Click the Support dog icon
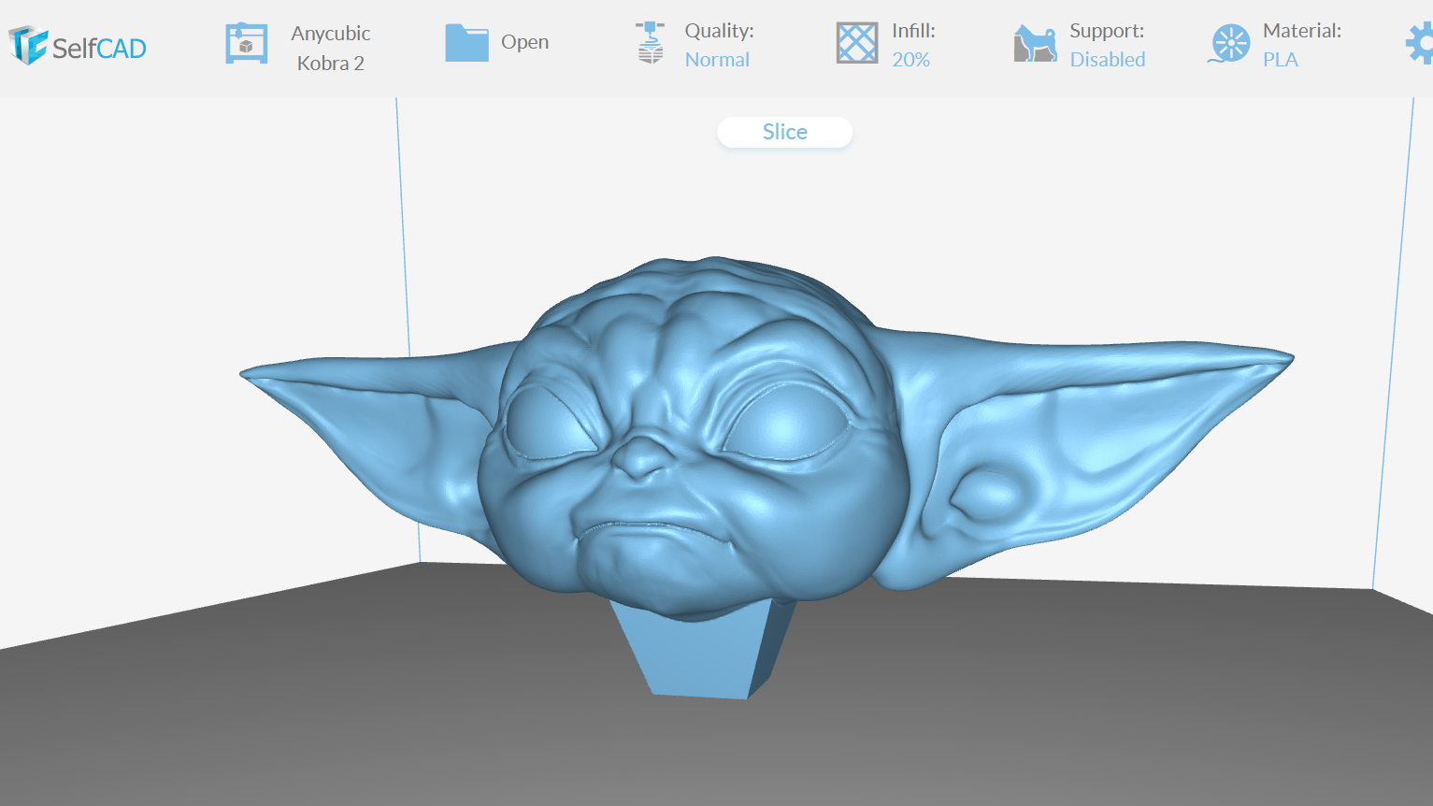This screenshot has height=806, width=1433. pos(1034,42)
